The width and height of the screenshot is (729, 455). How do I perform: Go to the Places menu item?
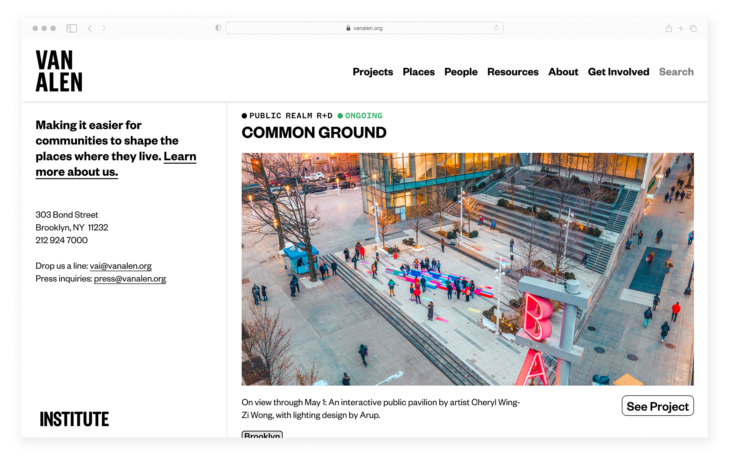[x=419, y=72]
